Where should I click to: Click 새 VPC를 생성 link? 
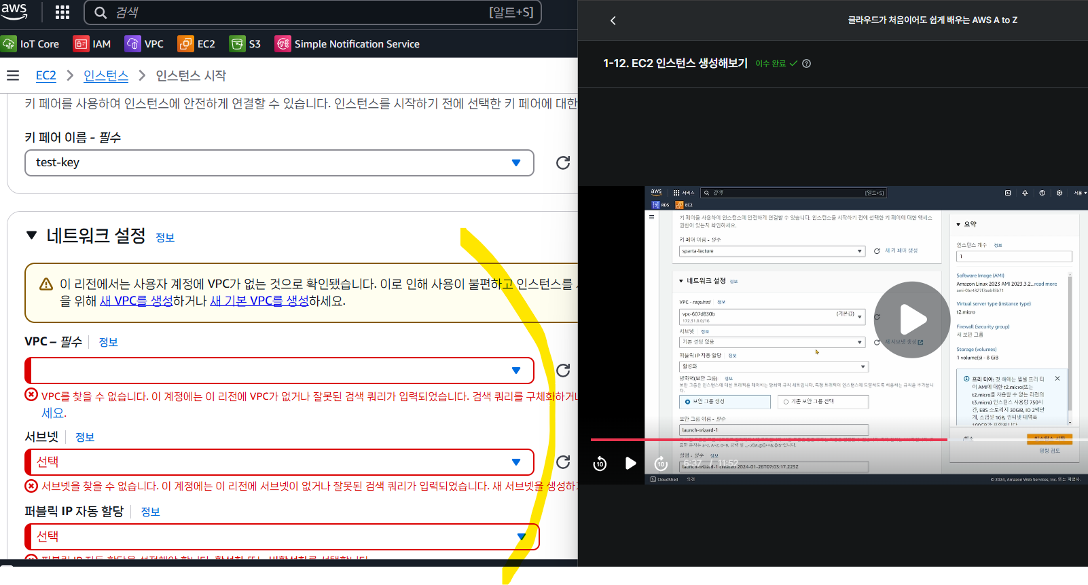[137, 301]
